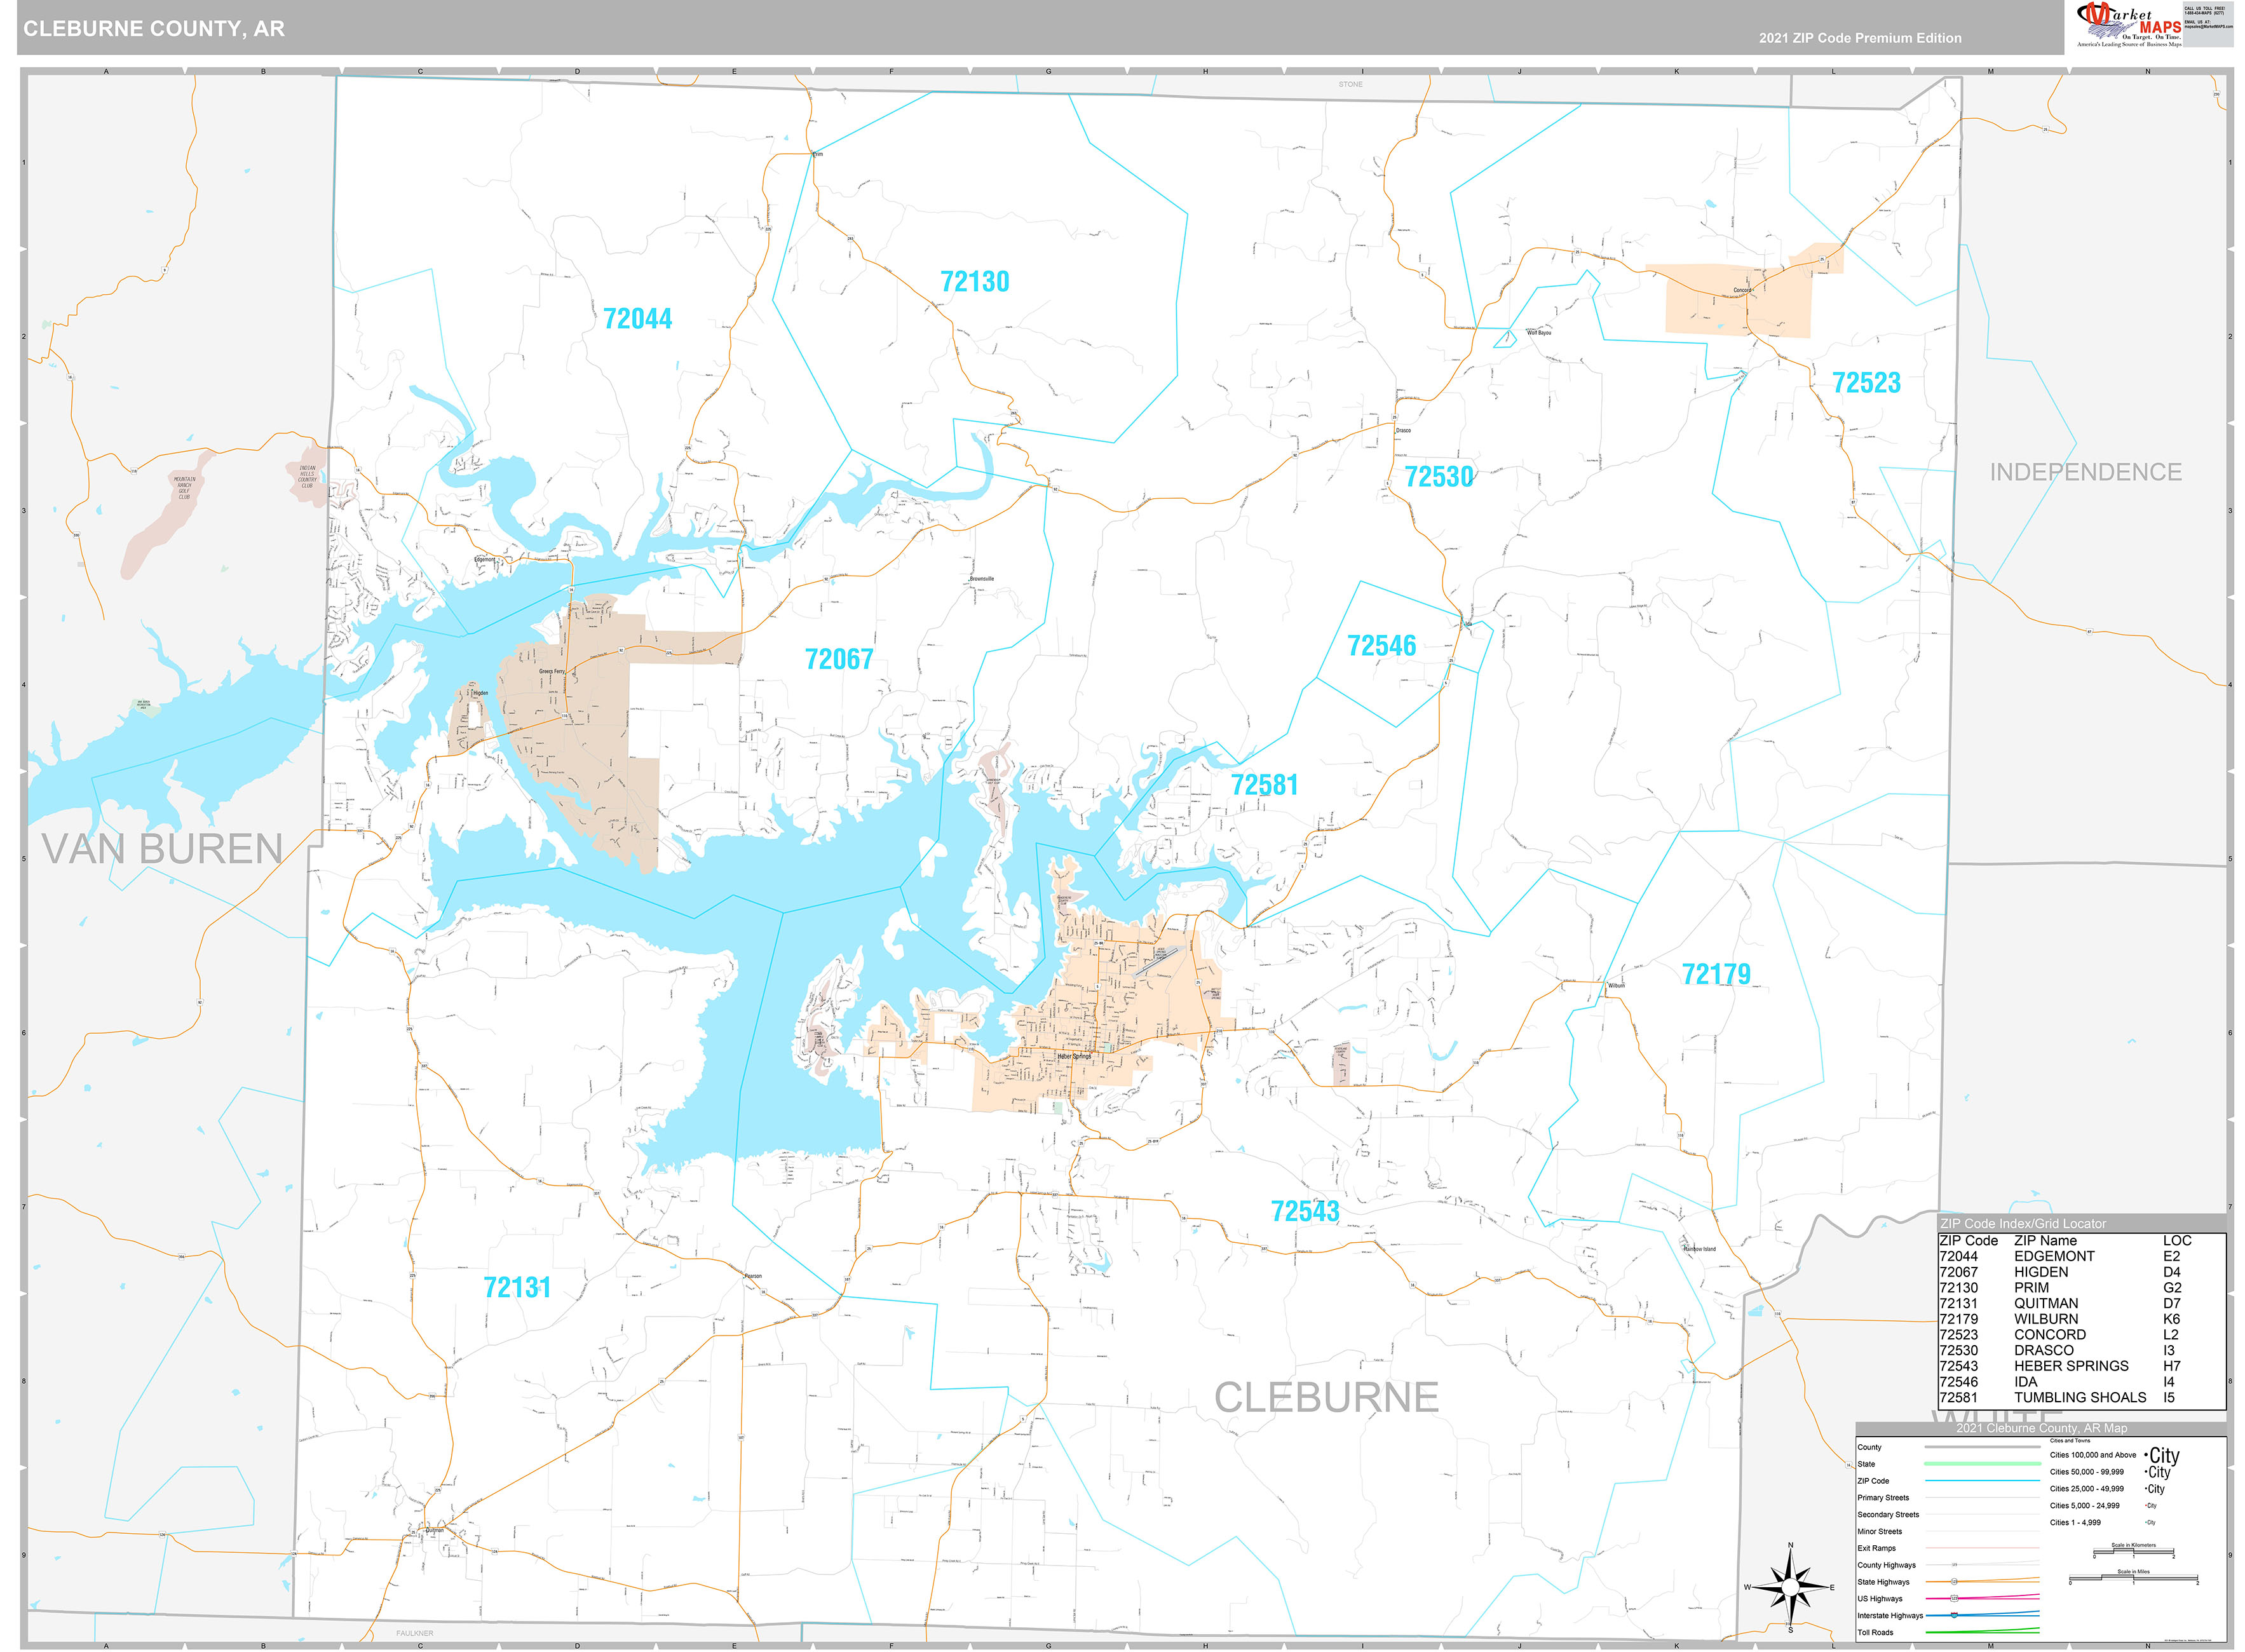Screen dimensions: 2245x1652
Task: Click QUITMAN in the ZIP index
Action: tap(2046, 1304)
